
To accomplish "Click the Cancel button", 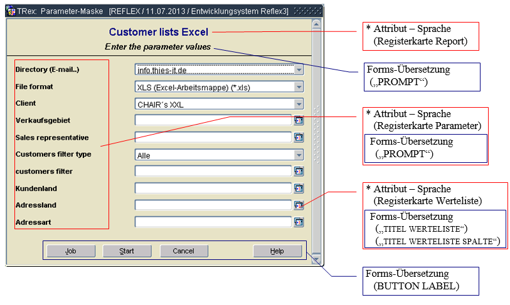I will click(x=183, y=251).
